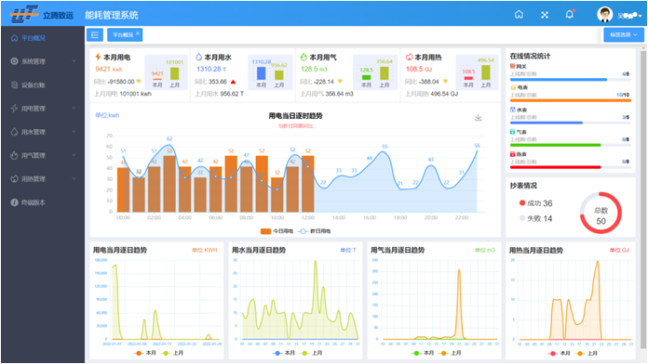Expand the 用气管理 submenu chevron
The image size is (648, 364).
[x=74, y=155]
